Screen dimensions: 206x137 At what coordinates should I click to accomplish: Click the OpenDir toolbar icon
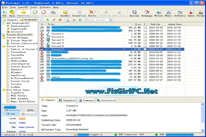[66, 13]
